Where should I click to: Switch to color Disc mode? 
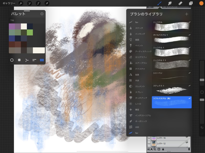point(12,60)
